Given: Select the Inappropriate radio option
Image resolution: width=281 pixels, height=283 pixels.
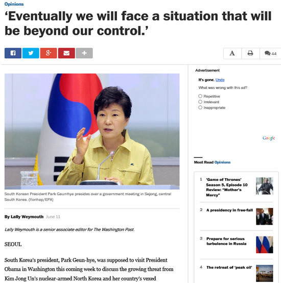Looking at the screenshot, I should coord(200,108).
